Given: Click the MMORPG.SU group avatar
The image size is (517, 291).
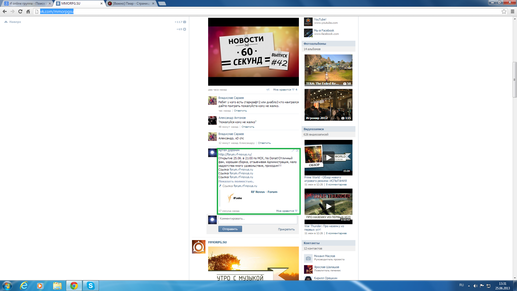Looking at the screenshot, I should click(199, 247).
